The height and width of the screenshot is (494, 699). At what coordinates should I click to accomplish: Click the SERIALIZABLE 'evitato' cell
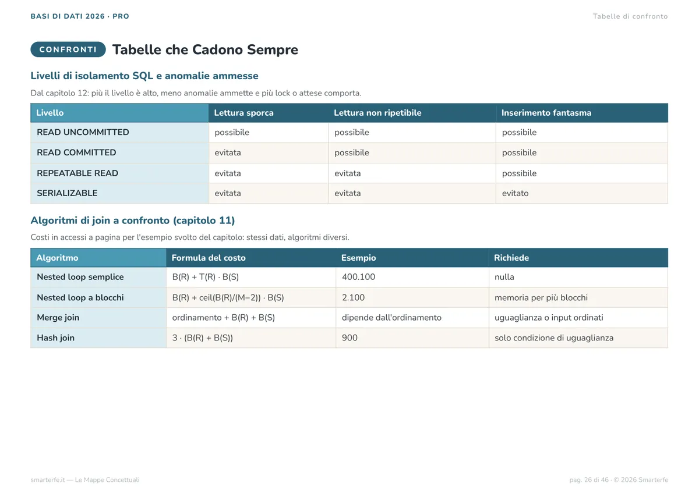582,193
